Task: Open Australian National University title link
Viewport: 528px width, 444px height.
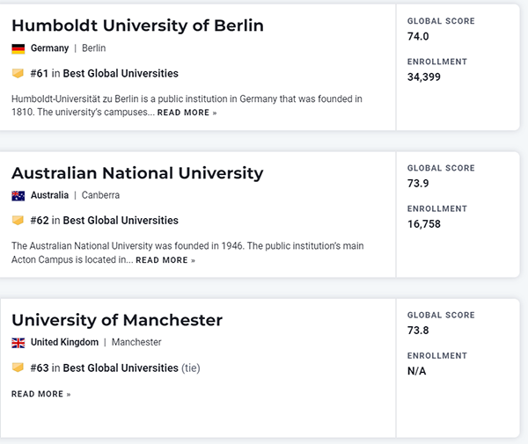Action: click(137, 172)
